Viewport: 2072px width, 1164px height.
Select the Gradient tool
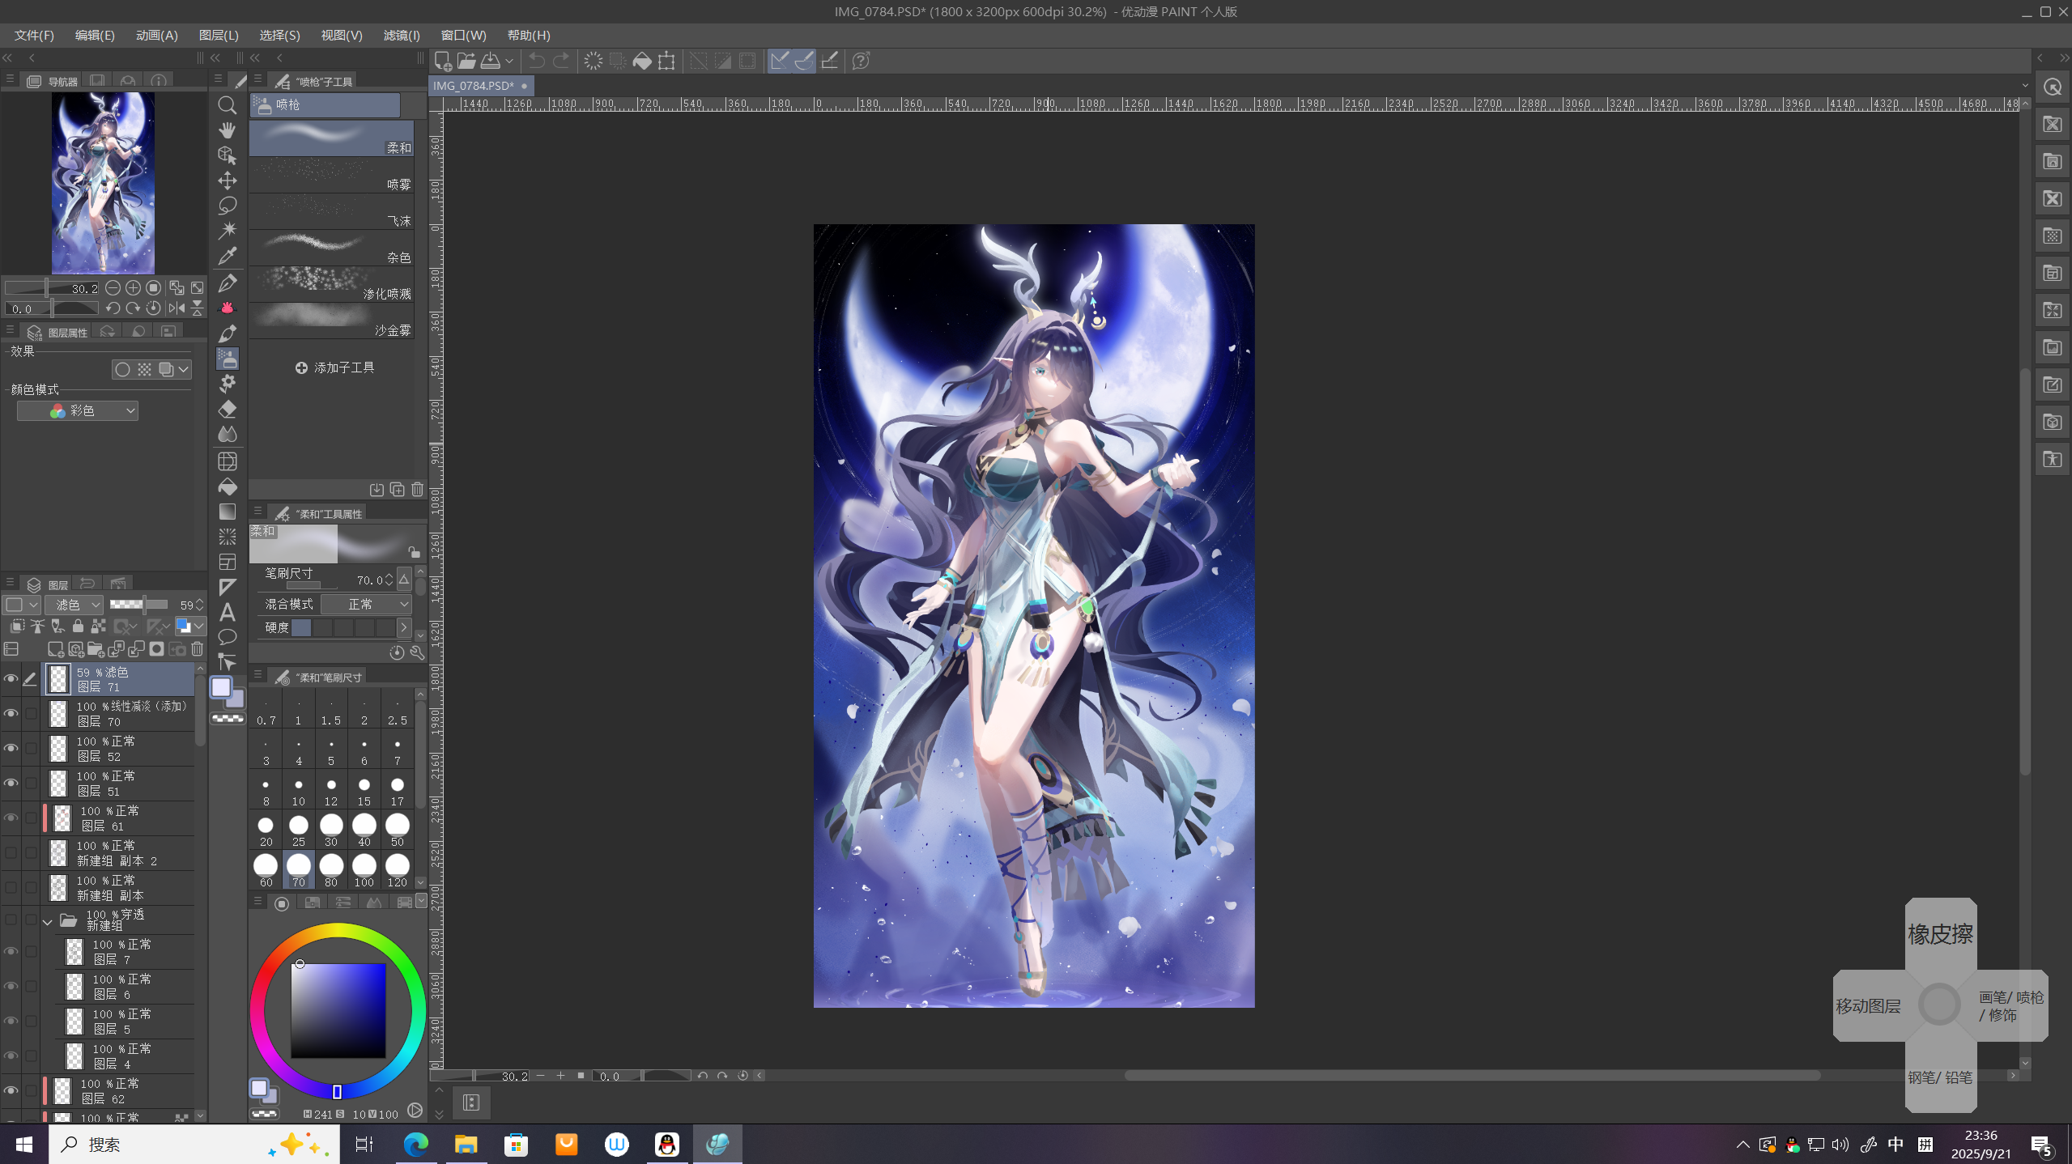coord(228,512)
